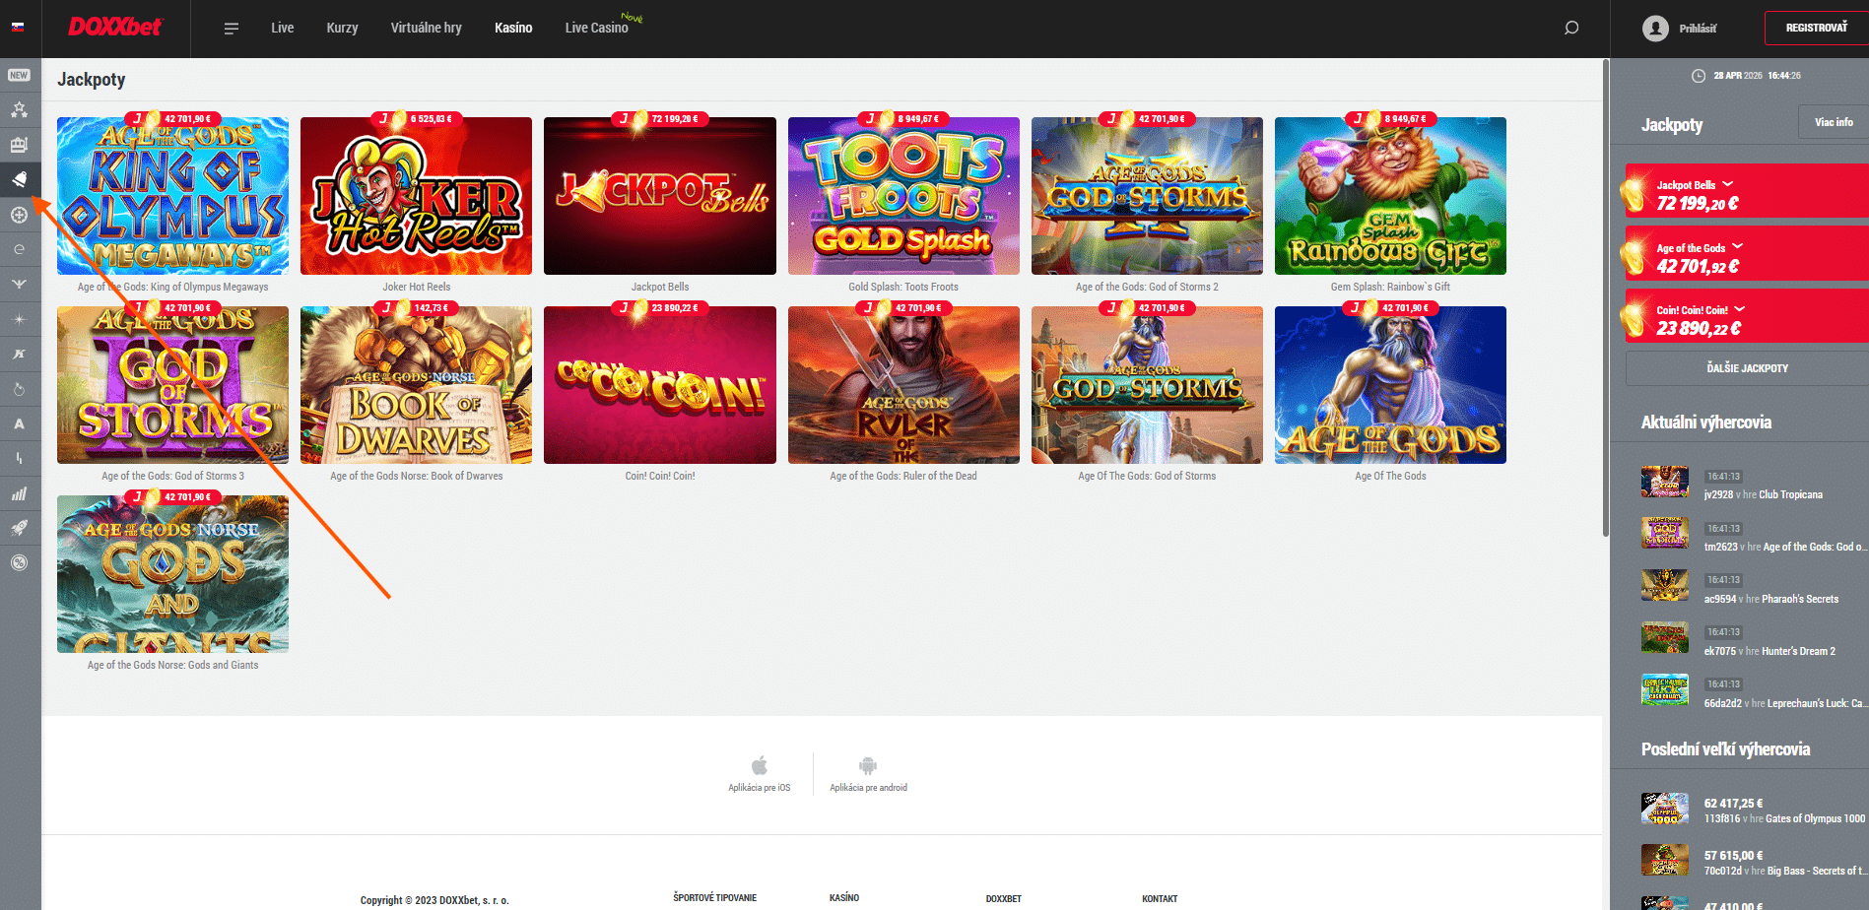
Task: Select the ascending bars sidebar icon
Action: tap(19, 493)
